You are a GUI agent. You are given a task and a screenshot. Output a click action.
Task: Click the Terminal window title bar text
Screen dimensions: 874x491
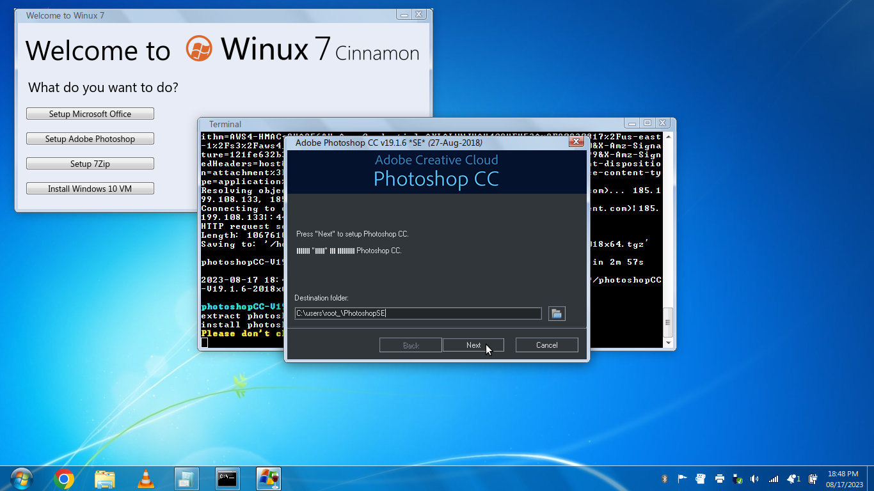(x=225, y=124)
